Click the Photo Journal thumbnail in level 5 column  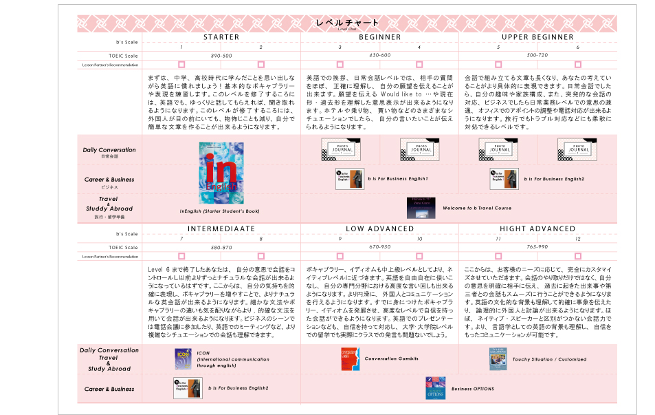click(499, 149)
